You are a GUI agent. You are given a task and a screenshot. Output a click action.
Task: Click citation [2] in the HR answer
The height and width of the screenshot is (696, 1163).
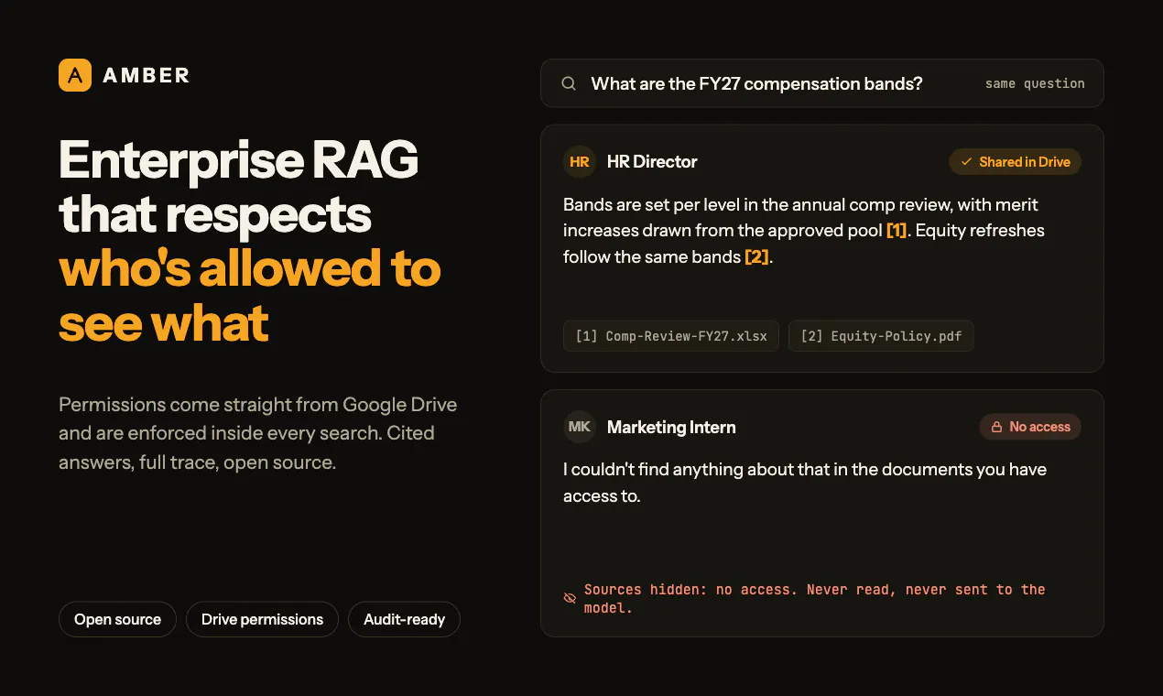[x=756, y=257]
